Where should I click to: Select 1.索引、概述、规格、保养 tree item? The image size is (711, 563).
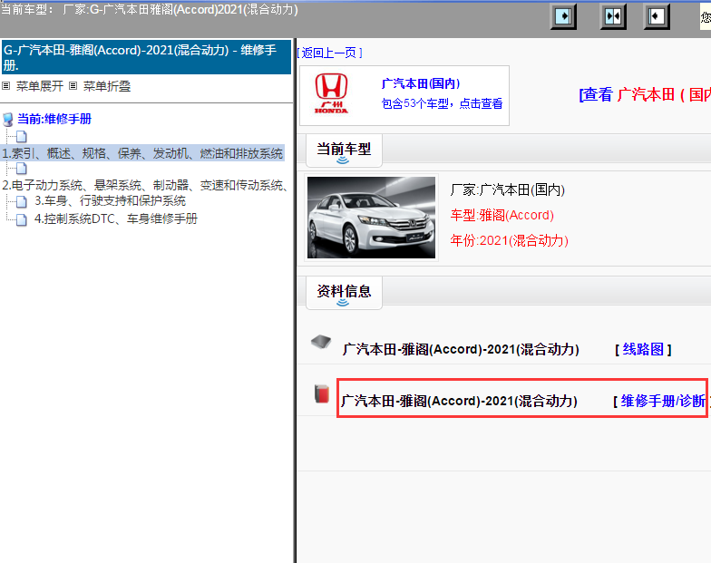coord(142,154)
